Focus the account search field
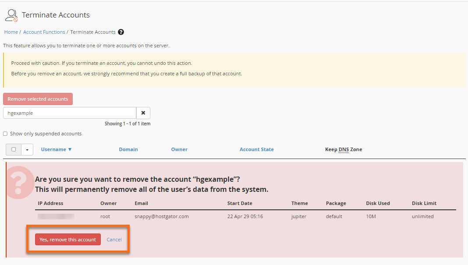The height and width of the screenshot is (265, 468). 69,113
